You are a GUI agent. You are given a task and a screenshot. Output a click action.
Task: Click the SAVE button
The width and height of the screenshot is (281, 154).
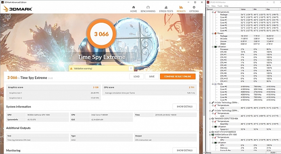point(152,77)
